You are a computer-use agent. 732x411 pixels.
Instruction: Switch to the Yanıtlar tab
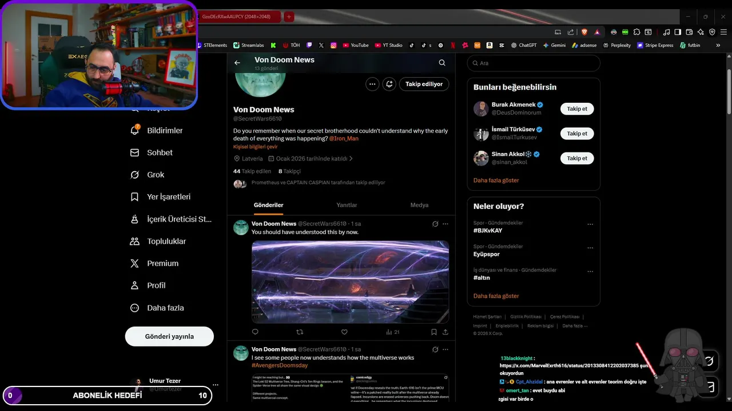(347, 205)
